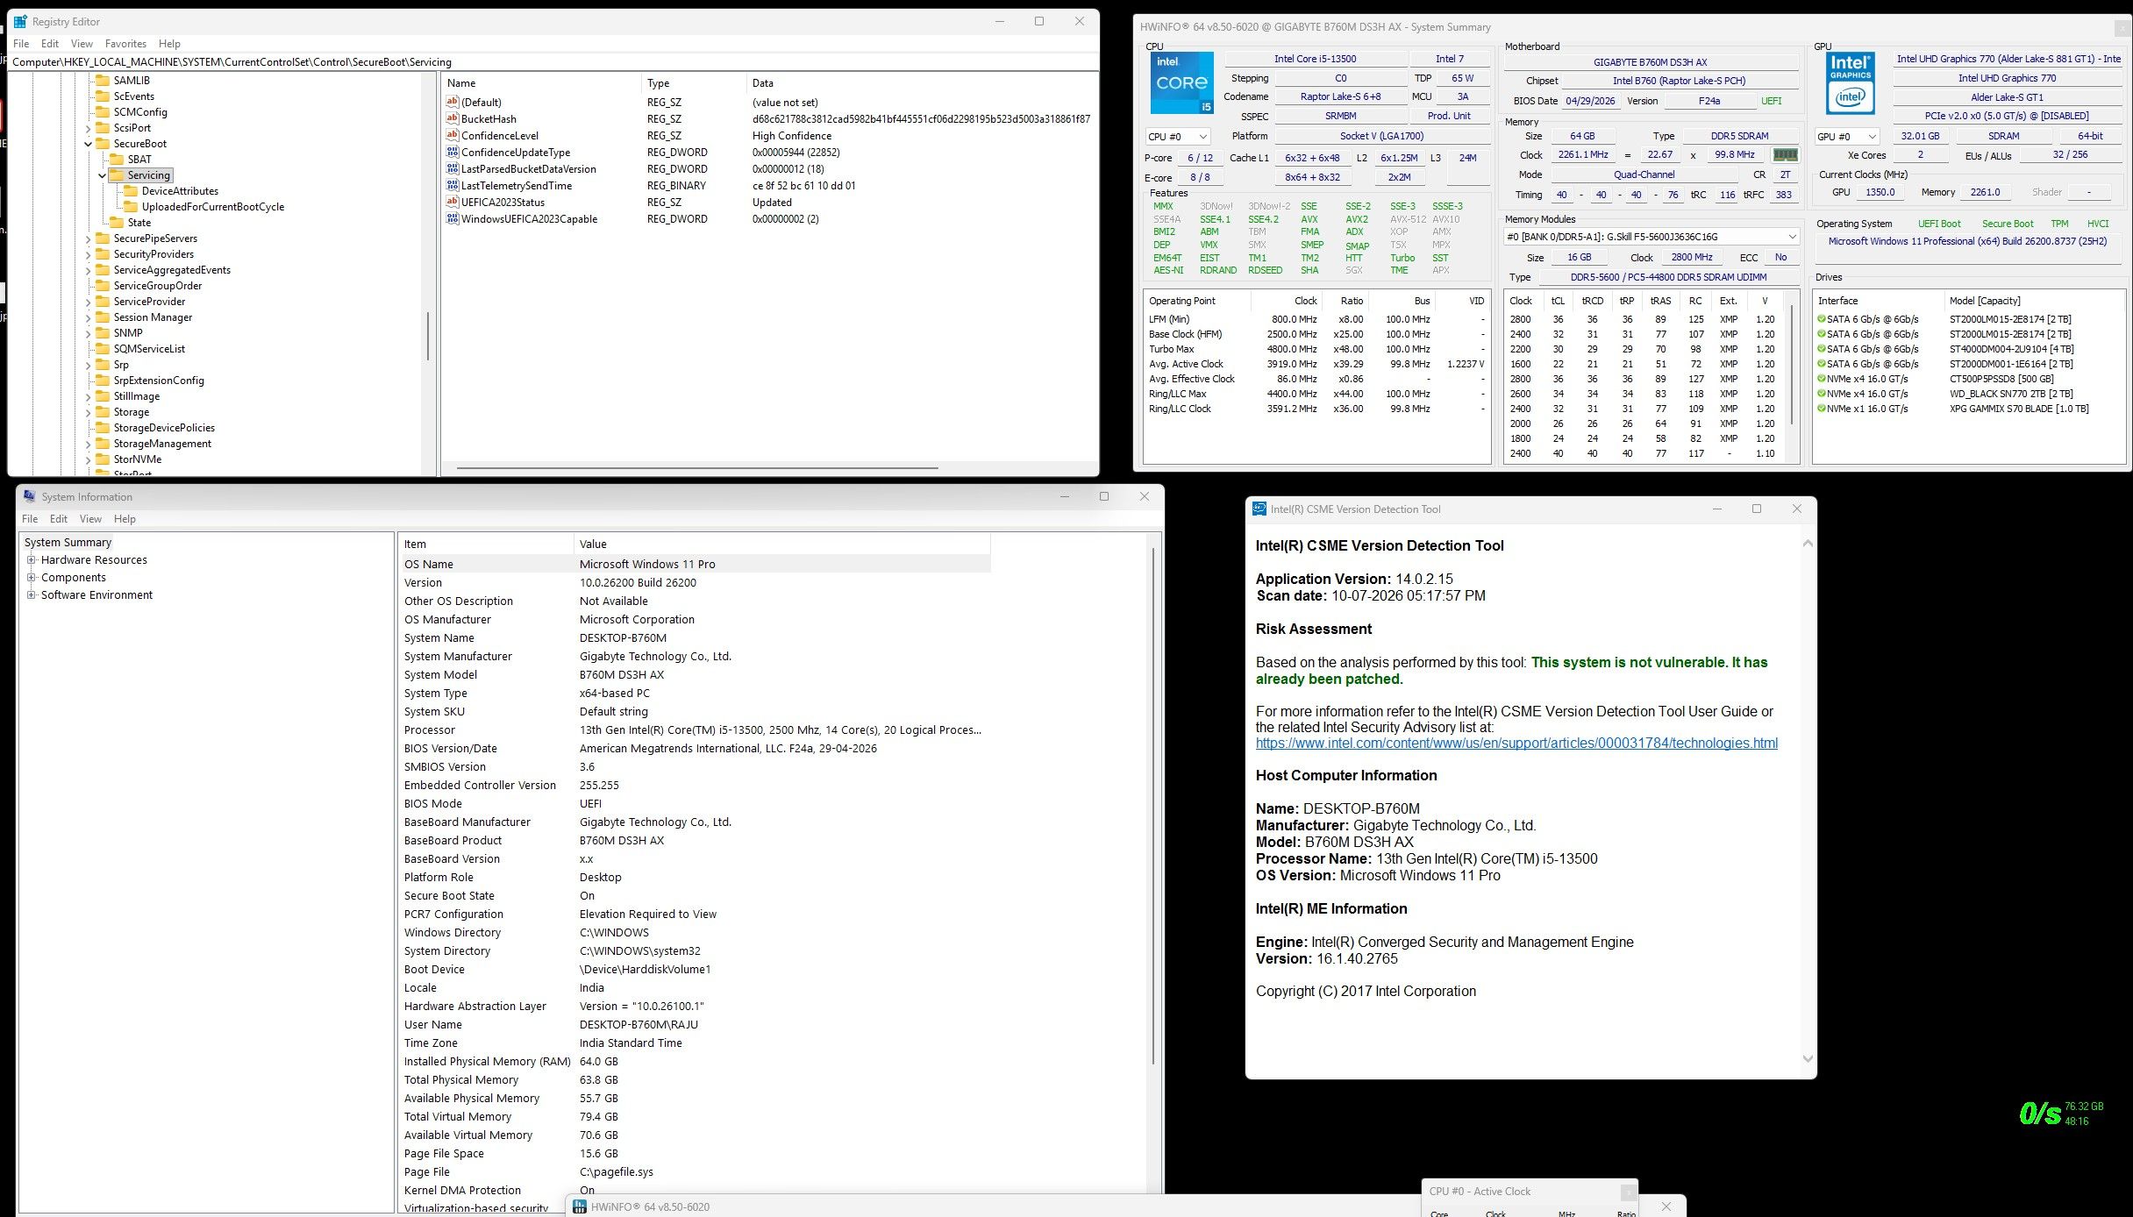Click the registry values horizontal scrollbar
Image resolution: width=2133 pixels, height=1217 pixels.
[x=698, y=468]
